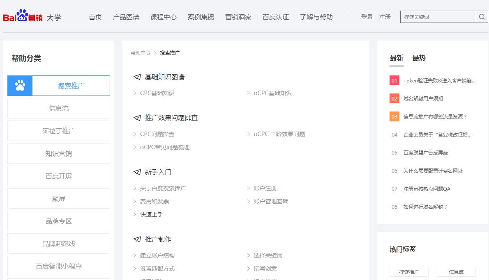This screenshot has width=489, height=280.
Task: Open the 域名解封用户须知 article
Action: [423, 99]
